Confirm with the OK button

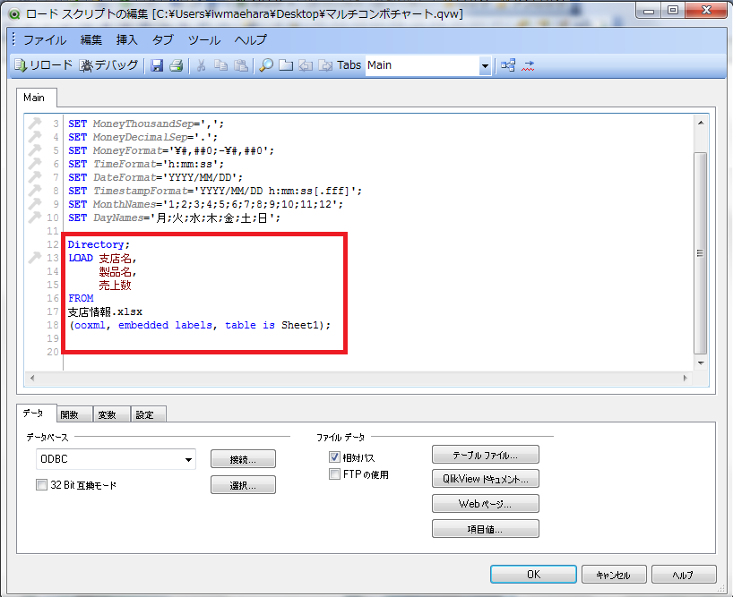click(533, 574)
